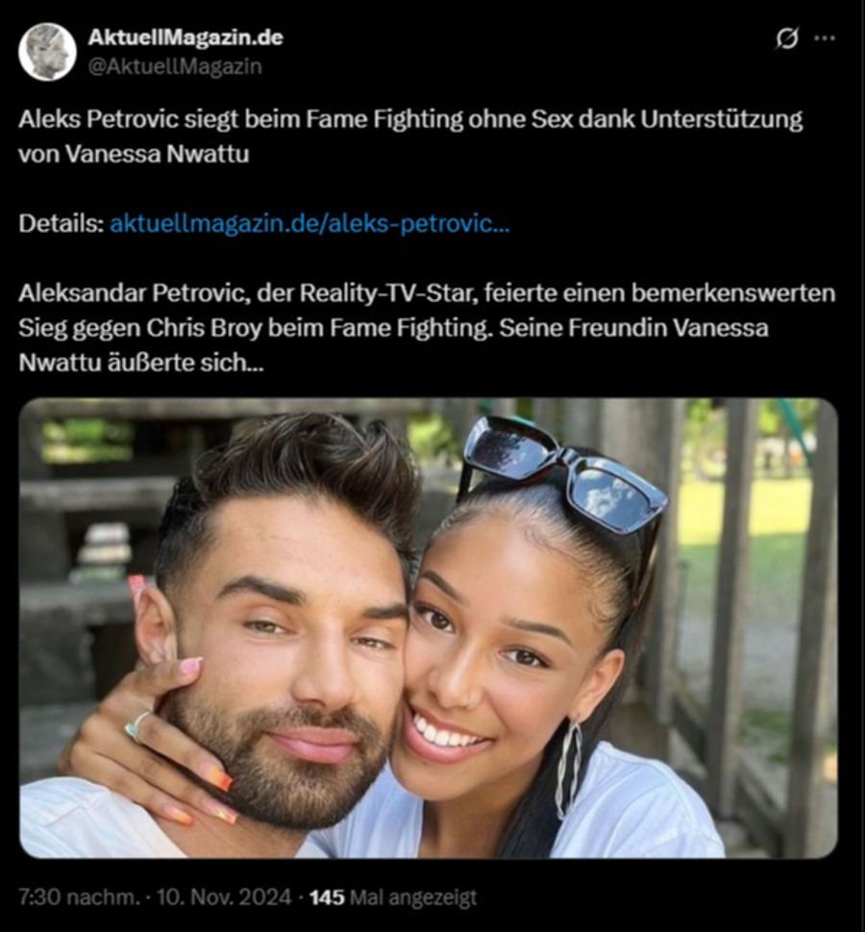Click the 'Details:' label text
The image size is (865, 932).
point(60,225)
